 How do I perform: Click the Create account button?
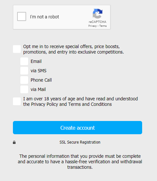click(x=78, y=127)
